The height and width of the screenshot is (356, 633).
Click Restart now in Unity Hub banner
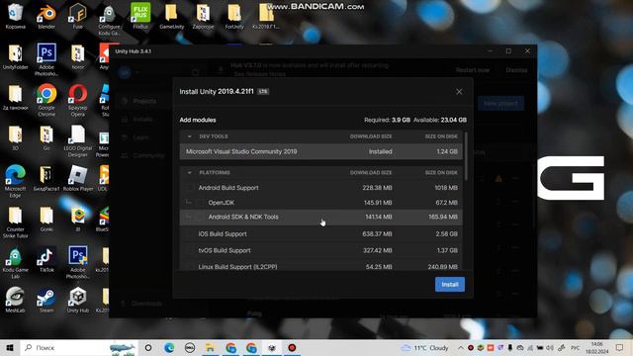(473, 70)
